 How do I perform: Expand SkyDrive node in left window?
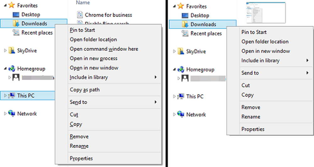(x=5, y=50)
